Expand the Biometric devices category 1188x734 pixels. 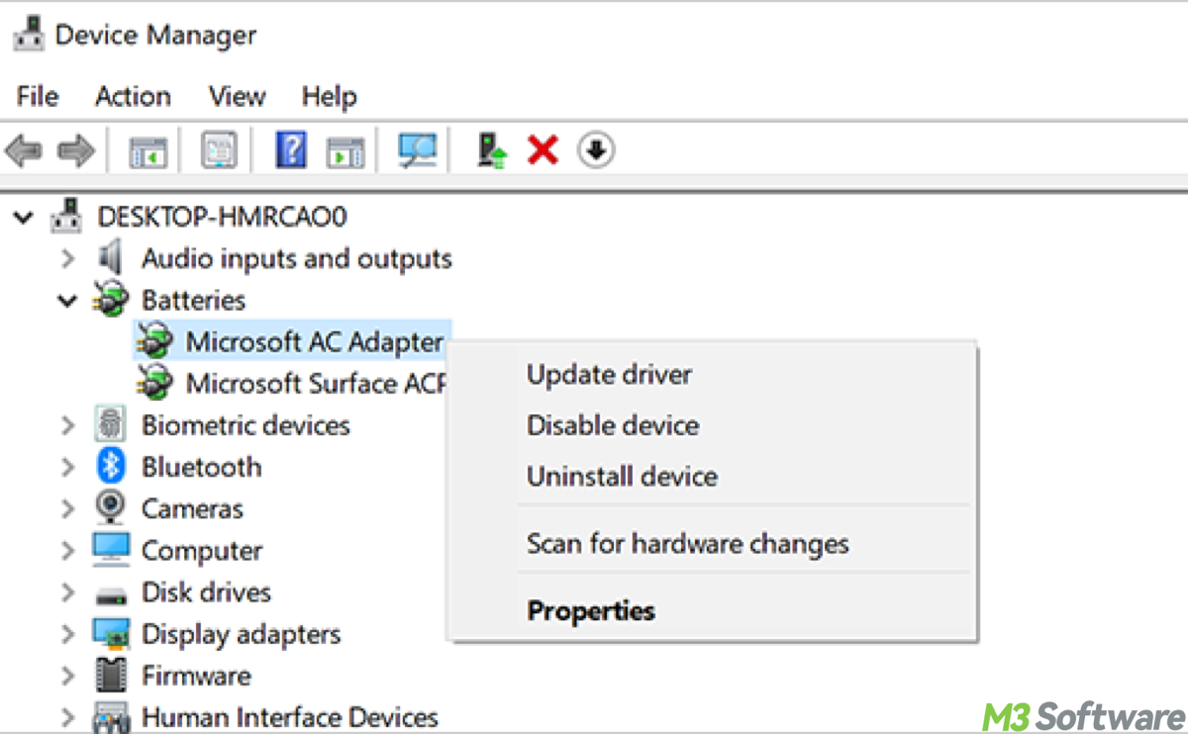coord(67,425)
